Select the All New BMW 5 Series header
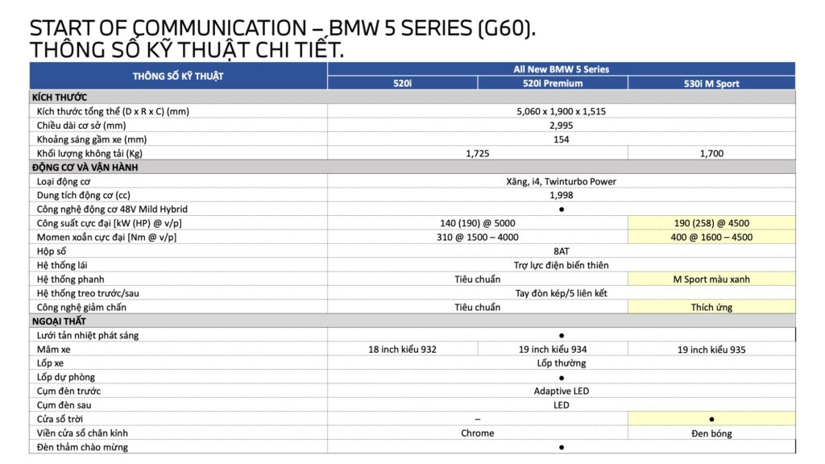The height and width of the screenshot is (464, 825). pos(561,69)
